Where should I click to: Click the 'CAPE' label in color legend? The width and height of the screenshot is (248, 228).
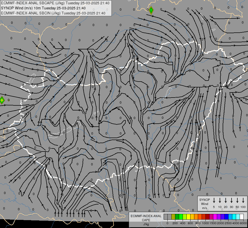(x=146, y=220)
